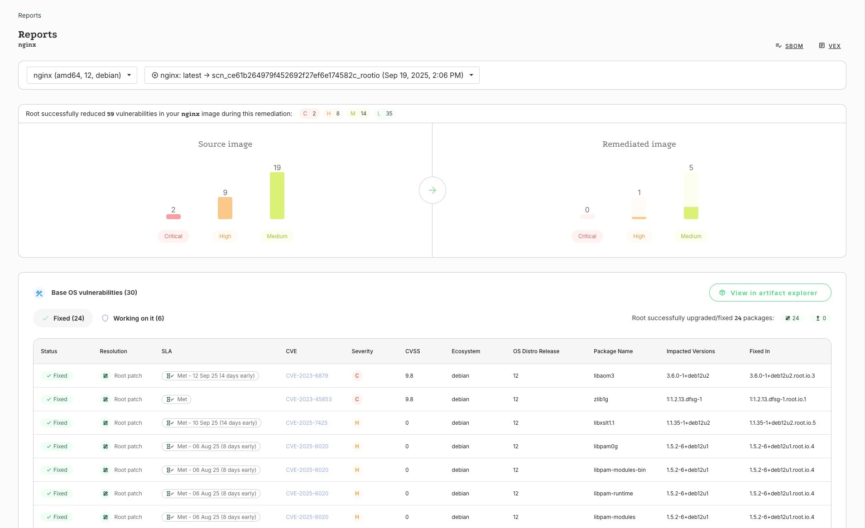Switch to Working on it (6) tab

133,318
